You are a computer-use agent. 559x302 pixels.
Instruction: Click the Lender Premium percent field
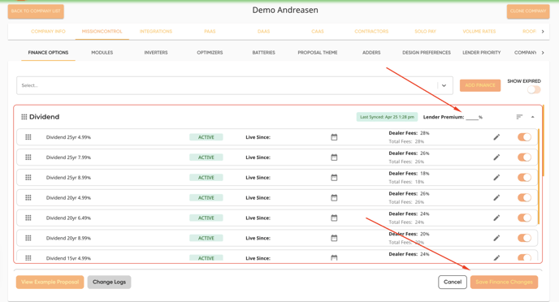pos(471,117)
